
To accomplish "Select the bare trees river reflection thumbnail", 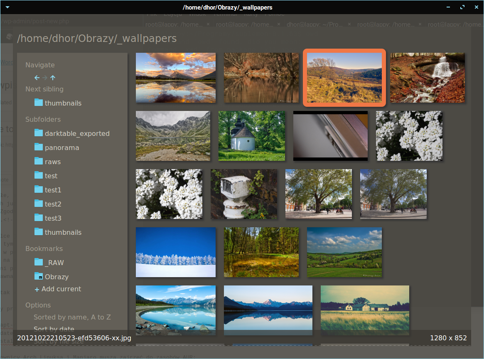I will coord(261,77).
